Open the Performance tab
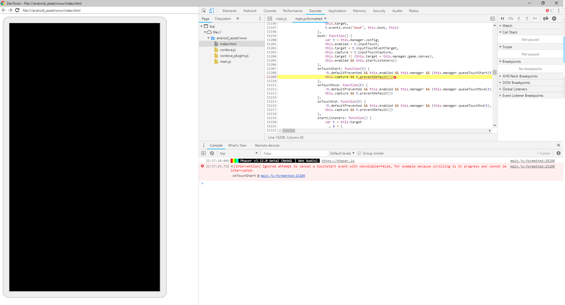Image resolution: width=565 pixels, height=305 pixels. [x=292, y=11]
